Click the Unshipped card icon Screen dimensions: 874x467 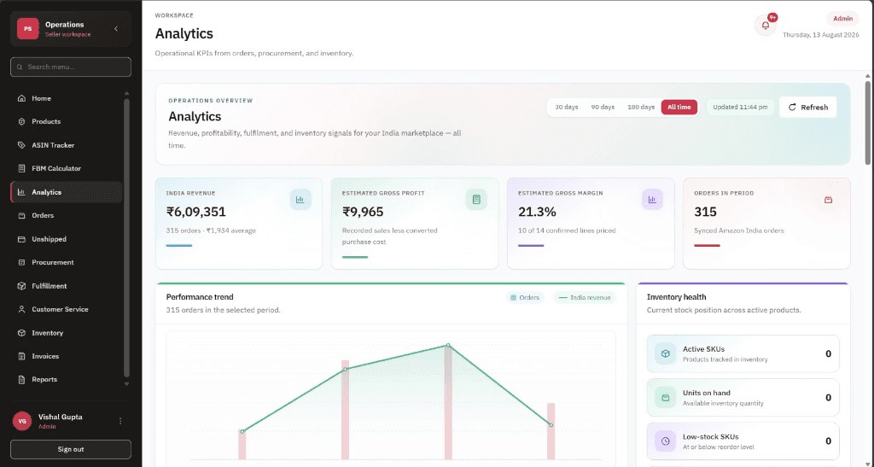[x=21, y=239]
